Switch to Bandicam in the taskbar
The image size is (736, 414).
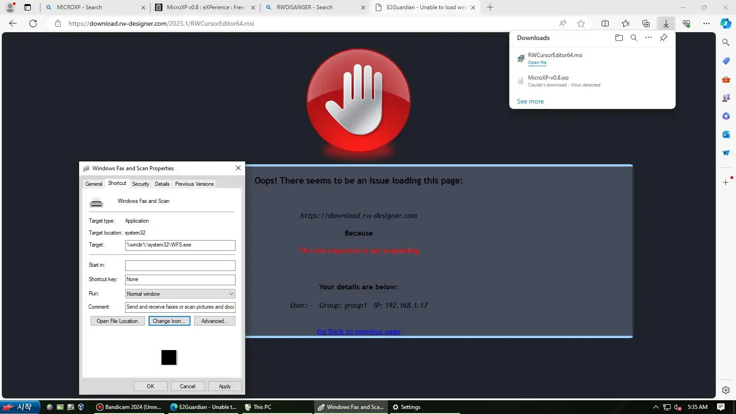point(129,407)
